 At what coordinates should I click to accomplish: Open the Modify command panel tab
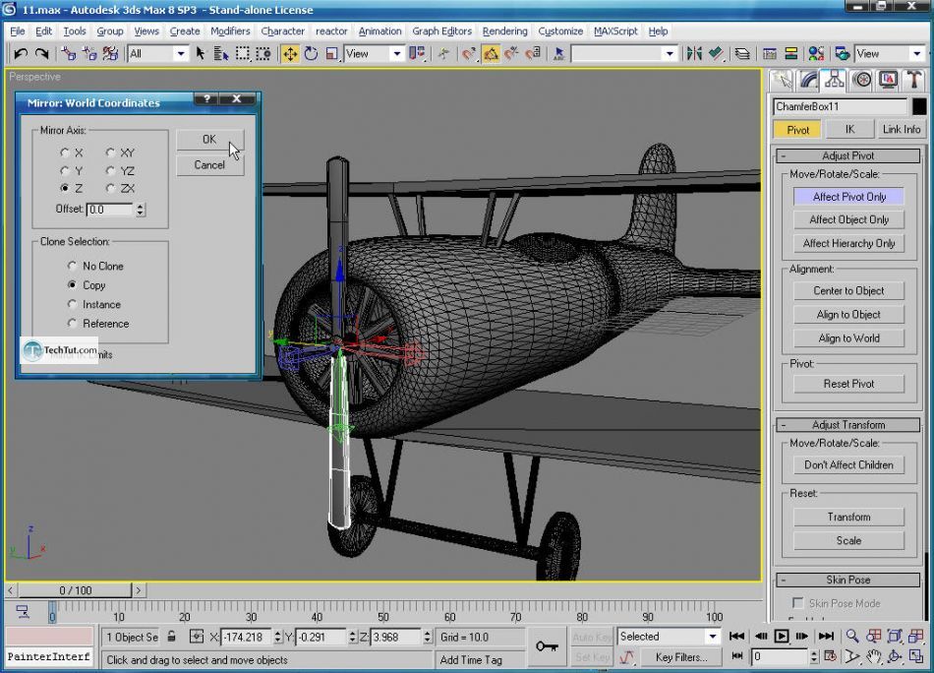click(808, 80)
